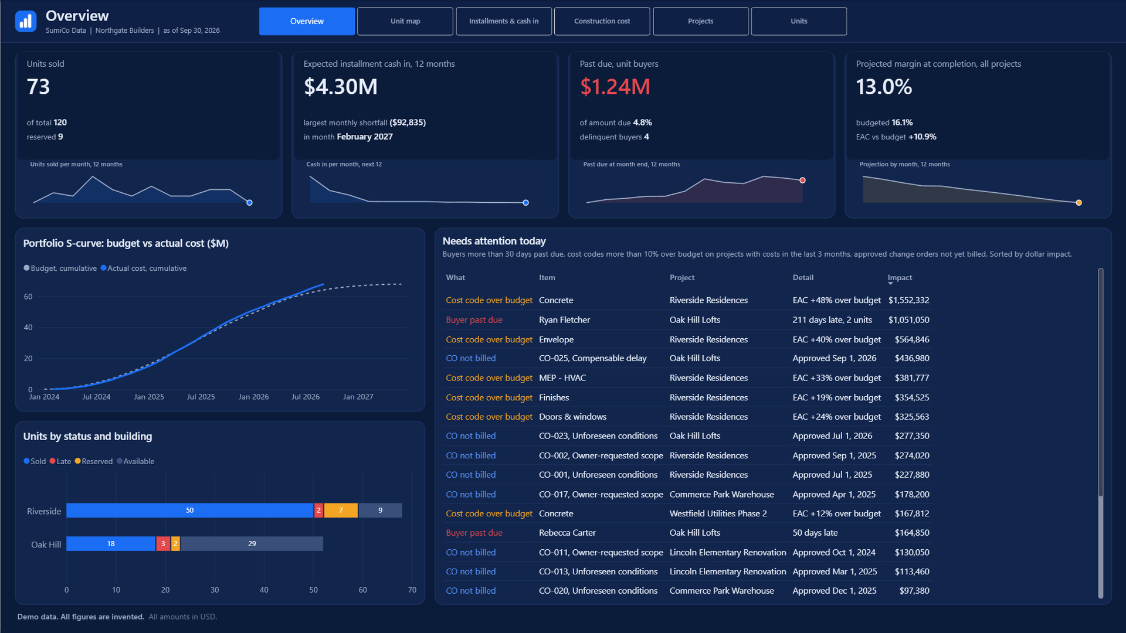The image size is (1126, 633).
Task: Select the $1,552,332 impact value
Action: [x=908, y=300]
